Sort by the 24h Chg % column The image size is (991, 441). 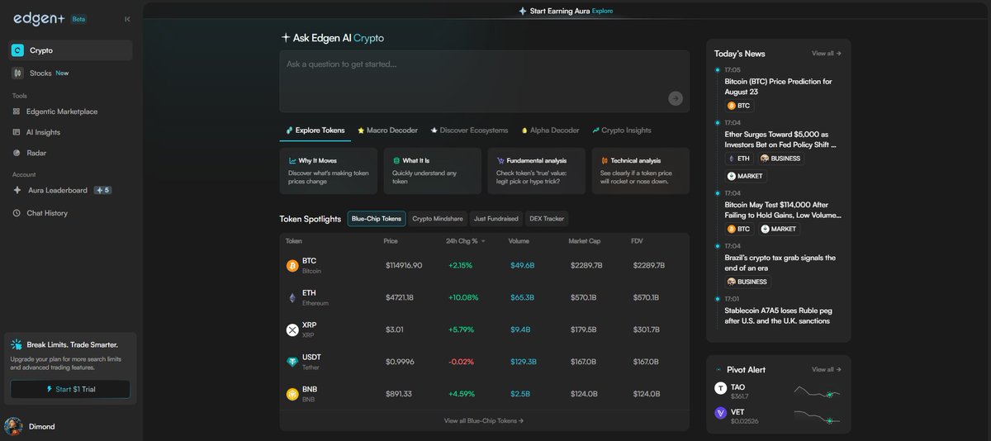tap(465, 241)
